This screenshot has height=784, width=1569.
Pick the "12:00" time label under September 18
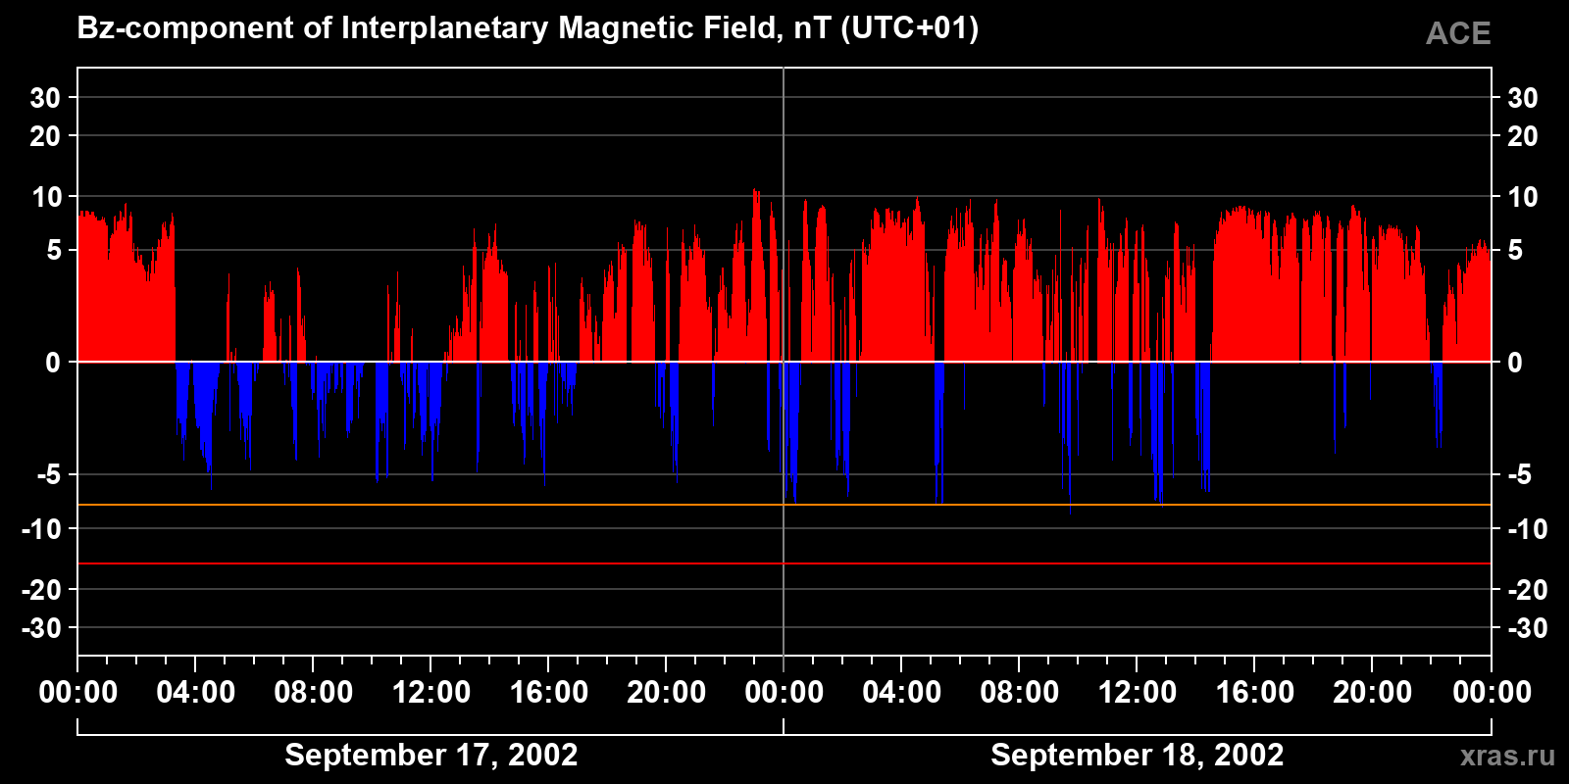[x=1138, y=692]
